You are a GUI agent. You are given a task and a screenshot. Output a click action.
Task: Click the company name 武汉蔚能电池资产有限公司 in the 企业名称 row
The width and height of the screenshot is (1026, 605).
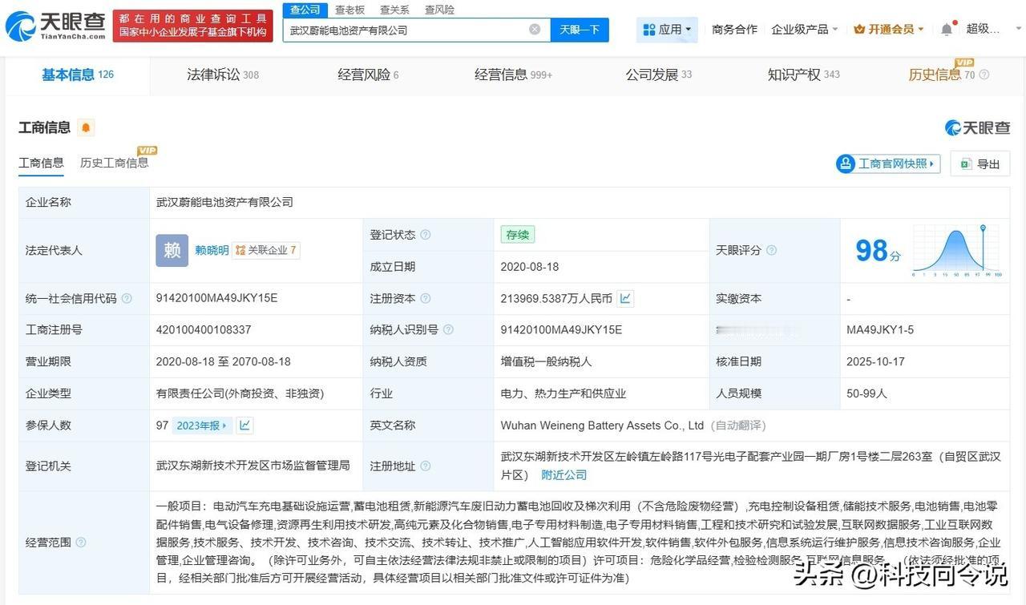click(x=224, y=202)
